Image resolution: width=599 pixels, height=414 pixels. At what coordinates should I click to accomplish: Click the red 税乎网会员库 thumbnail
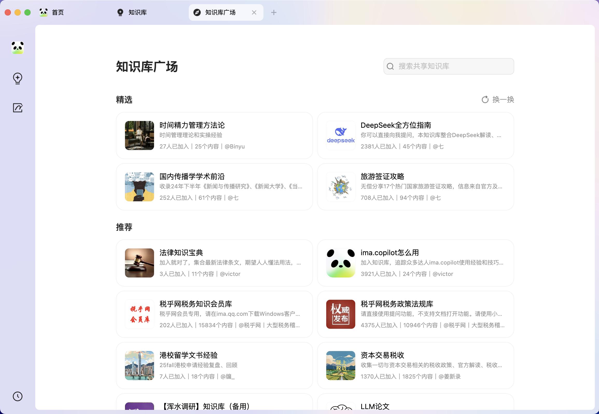point(139,314)
